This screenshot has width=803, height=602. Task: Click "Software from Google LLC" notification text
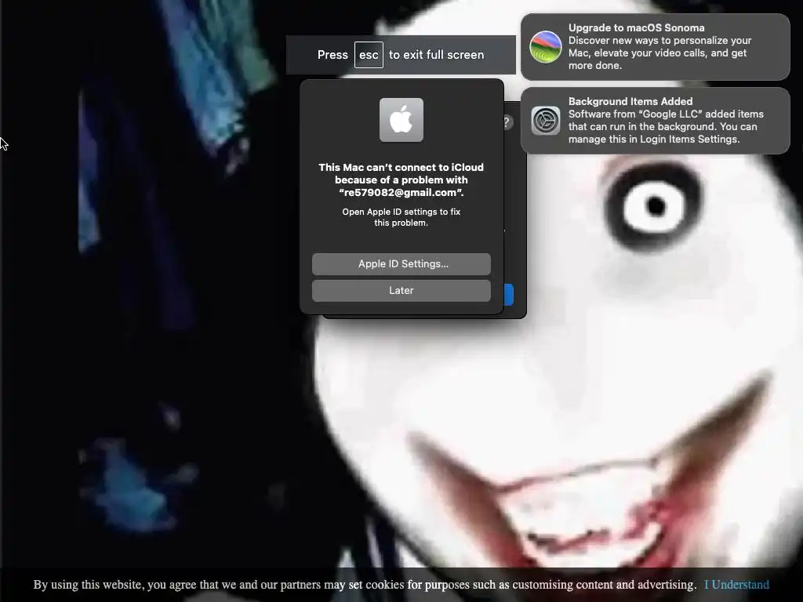[x=666, y=126]
